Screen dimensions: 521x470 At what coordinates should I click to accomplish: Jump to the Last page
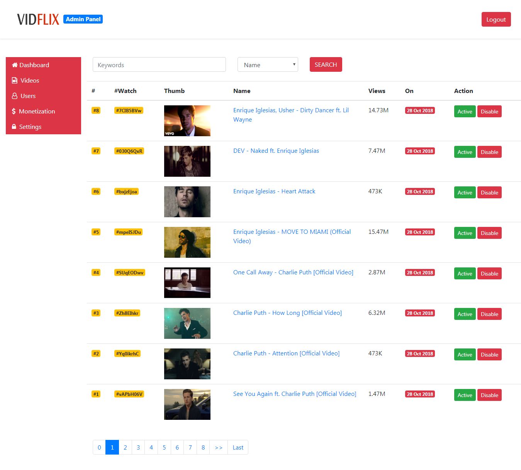[x=238, y=448]
